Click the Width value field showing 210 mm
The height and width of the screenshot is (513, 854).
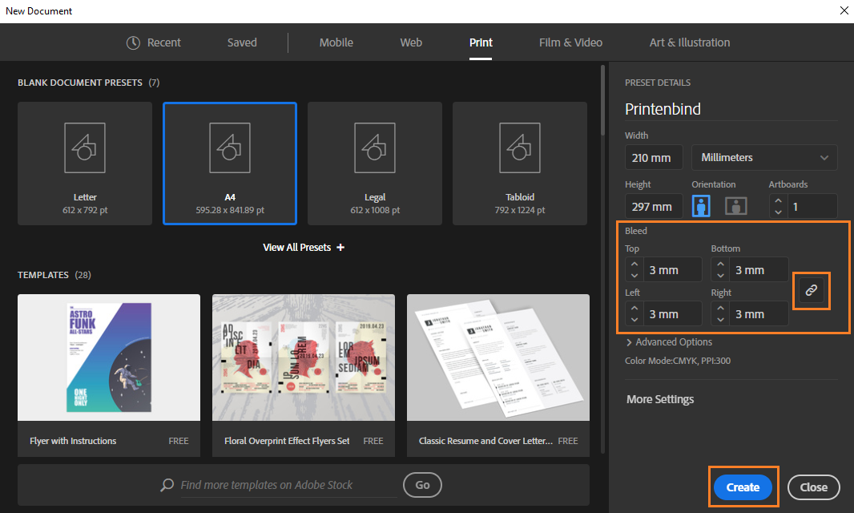(x=654, y=157)
